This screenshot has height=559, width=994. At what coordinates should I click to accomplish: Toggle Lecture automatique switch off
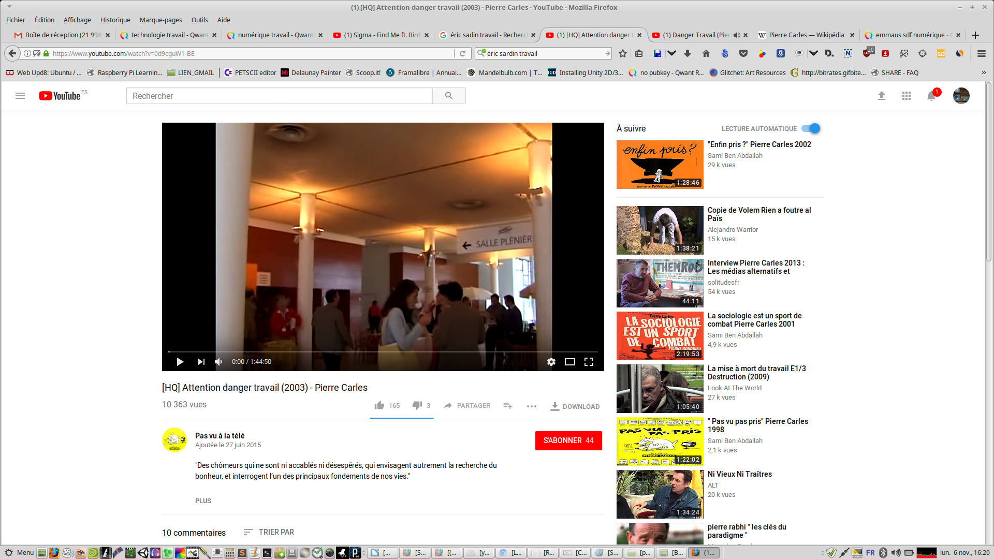coord(811,128)
